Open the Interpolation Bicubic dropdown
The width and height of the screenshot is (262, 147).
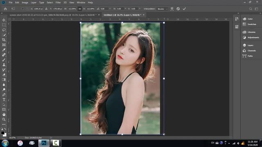162,9
